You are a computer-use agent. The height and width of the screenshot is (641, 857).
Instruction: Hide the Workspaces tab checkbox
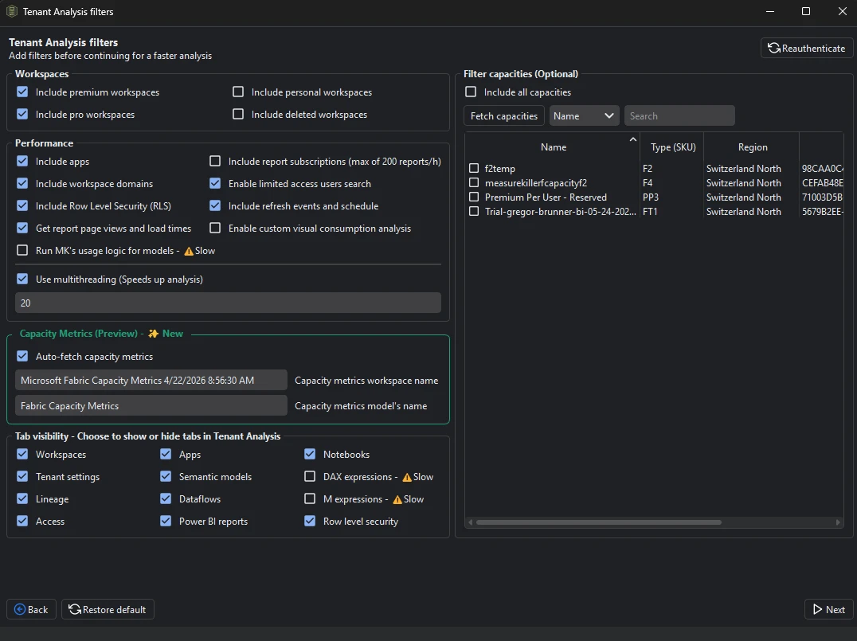(22, 454)
